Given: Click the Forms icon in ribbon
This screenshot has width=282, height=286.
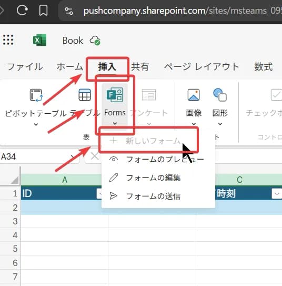Looking at the screenshot, I should click(x=115, y=95).
